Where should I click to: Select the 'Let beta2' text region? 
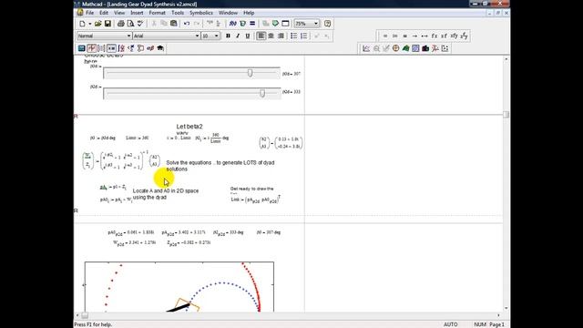point(189,127)
